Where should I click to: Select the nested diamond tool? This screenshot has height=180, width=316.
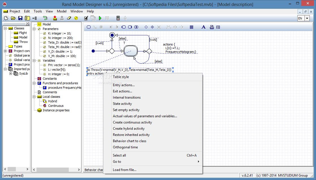[x=152, y=27]
